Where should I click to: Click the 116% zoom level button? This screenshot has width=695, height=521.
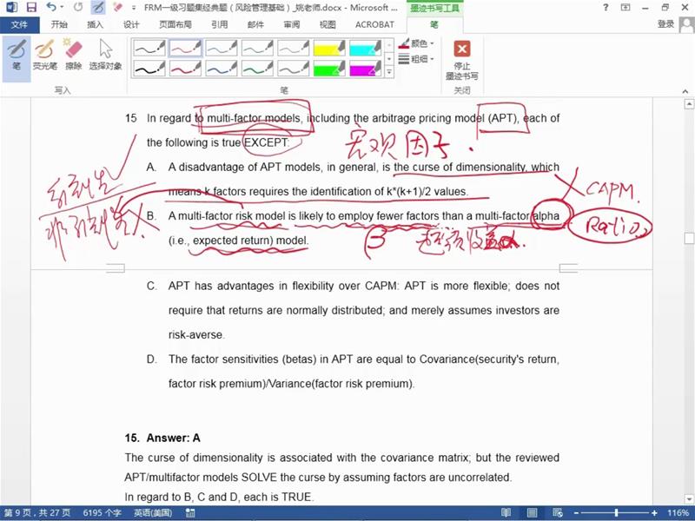(678, 513)
